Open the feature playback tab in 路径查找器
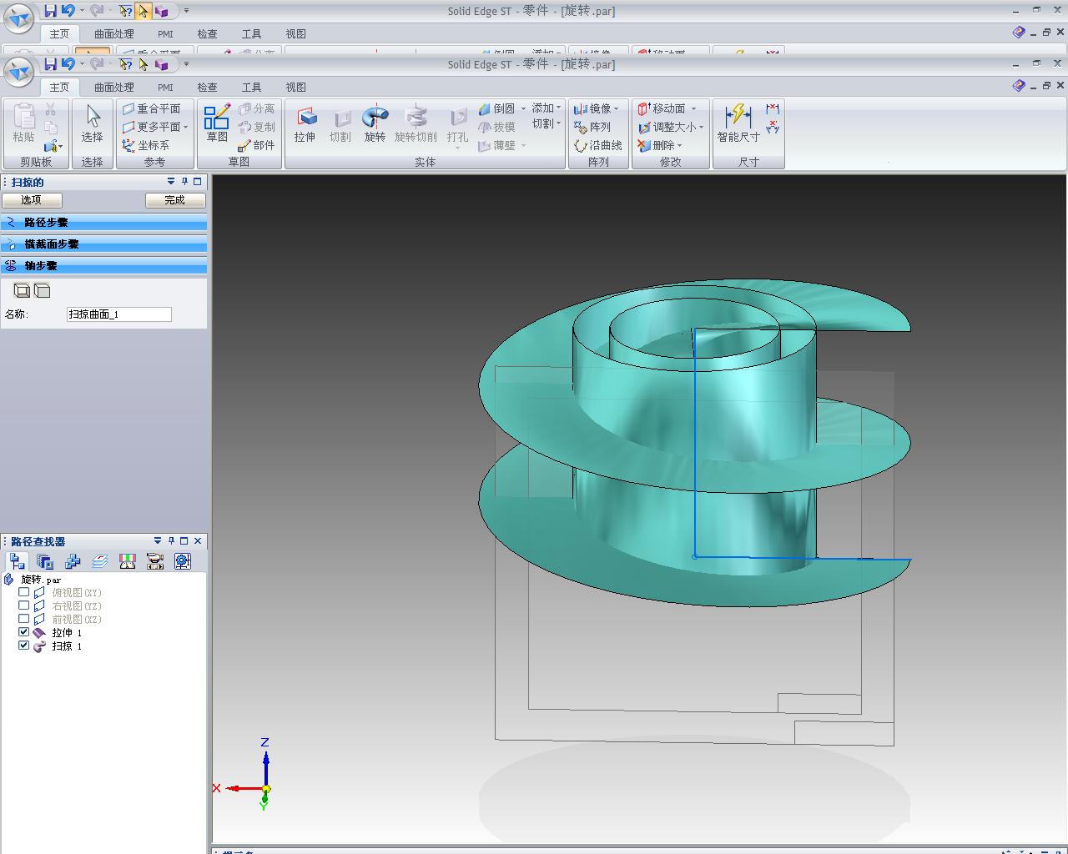The image size is (1068, 854). click(x=155, y=561)
